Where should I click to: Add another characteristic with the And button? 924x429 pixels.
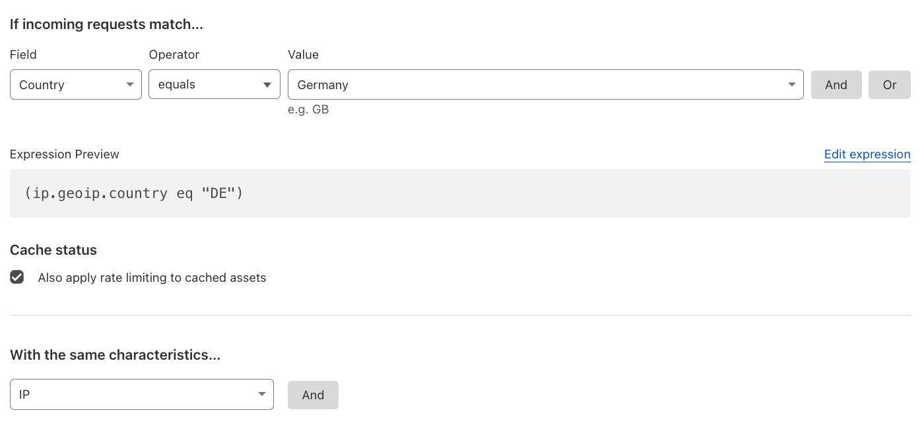[313, 395]
